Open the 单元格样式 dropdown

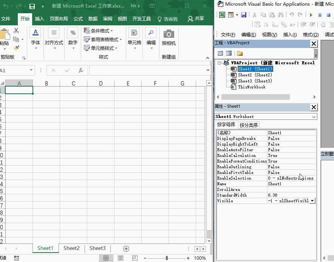101,48
